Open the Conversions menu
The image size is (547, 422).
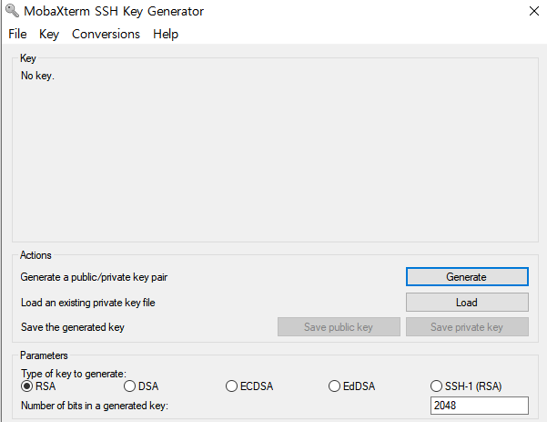pyautogui.click(x=106, y=34)
